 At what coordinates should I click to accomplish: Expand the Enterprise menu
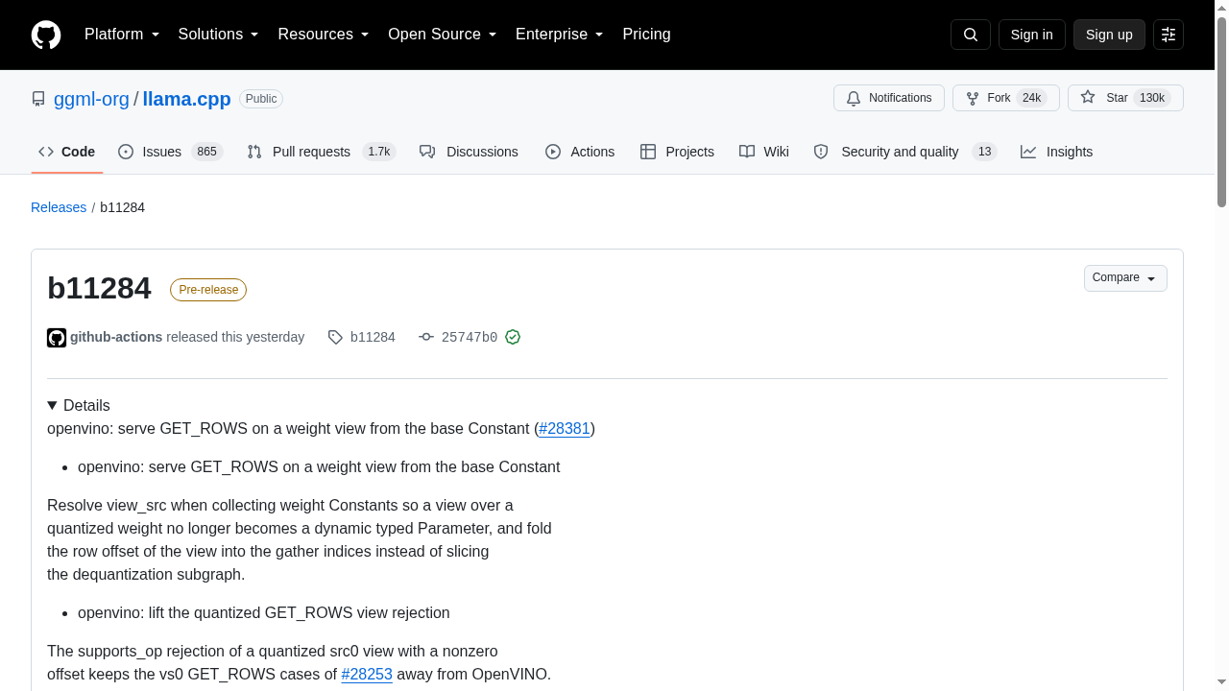pos(560,35)
